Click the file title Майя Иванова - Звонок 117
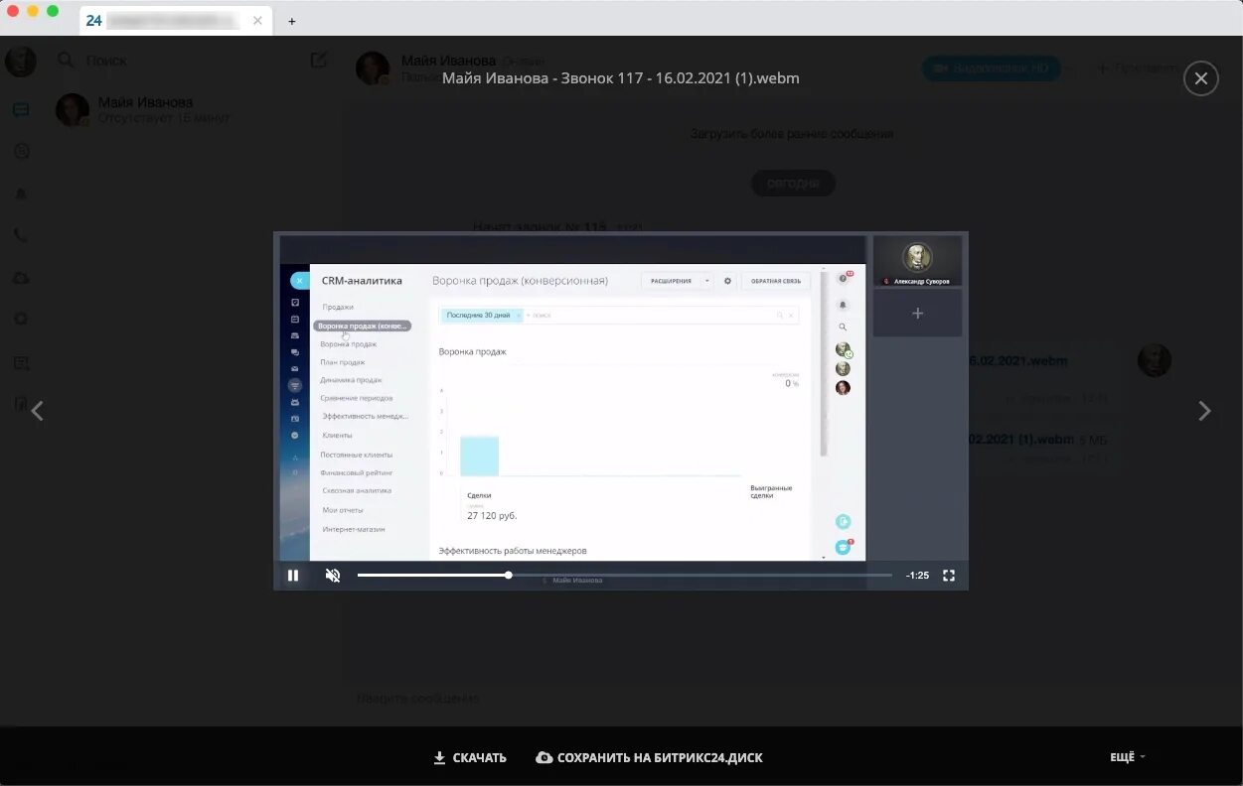1243x786 pixels. click(x=621, y=78)
